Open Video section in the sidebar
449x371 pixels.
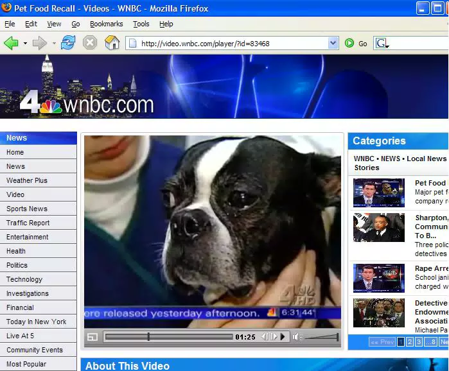[x=39, y=194]
